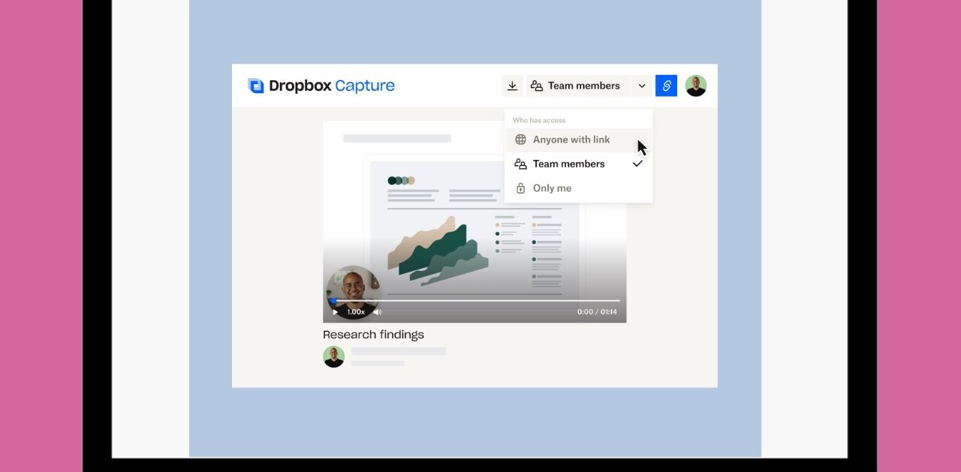Collapse the access menu using the chevron arrow
This screenshot has height=472, width=961.
[642, 86]
